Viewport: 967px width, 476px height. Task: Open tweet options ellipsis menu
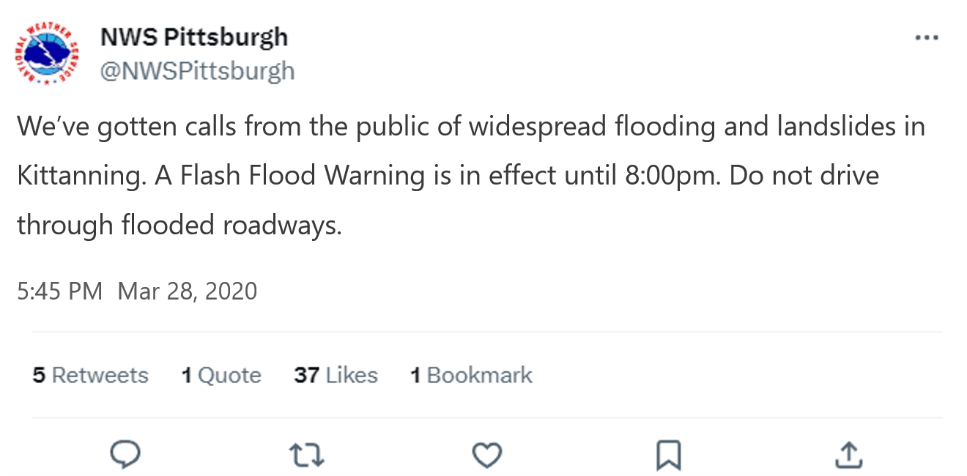[x=927, y=37]
